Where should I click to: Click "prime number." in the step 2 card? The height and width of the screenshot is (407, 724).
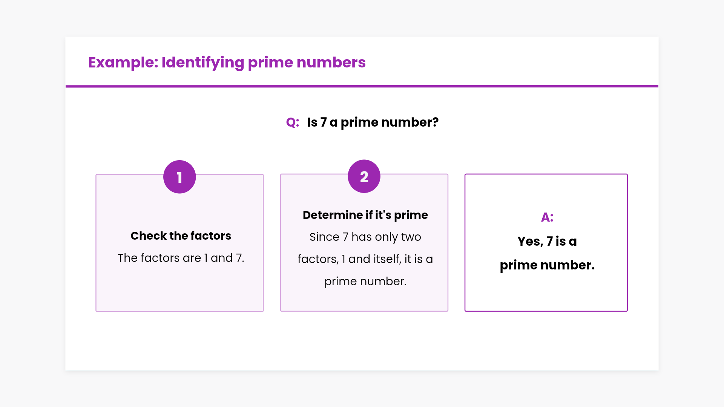tap(365, 282)
